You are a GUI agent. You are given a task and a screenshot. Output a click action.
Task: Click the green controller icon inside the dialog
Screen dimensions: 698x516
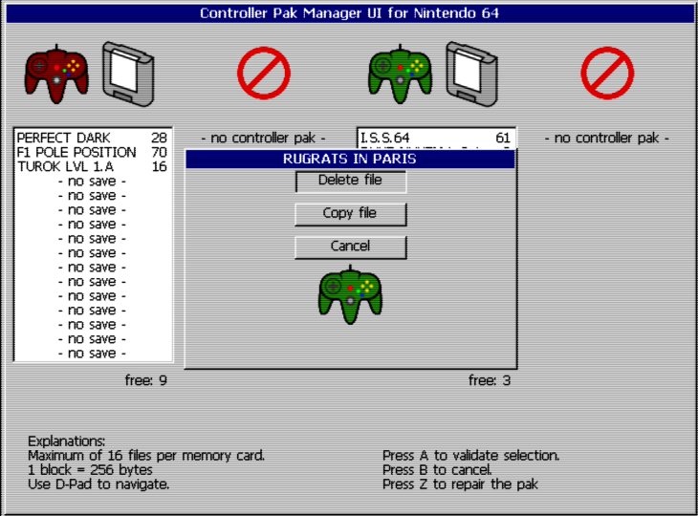350,295
